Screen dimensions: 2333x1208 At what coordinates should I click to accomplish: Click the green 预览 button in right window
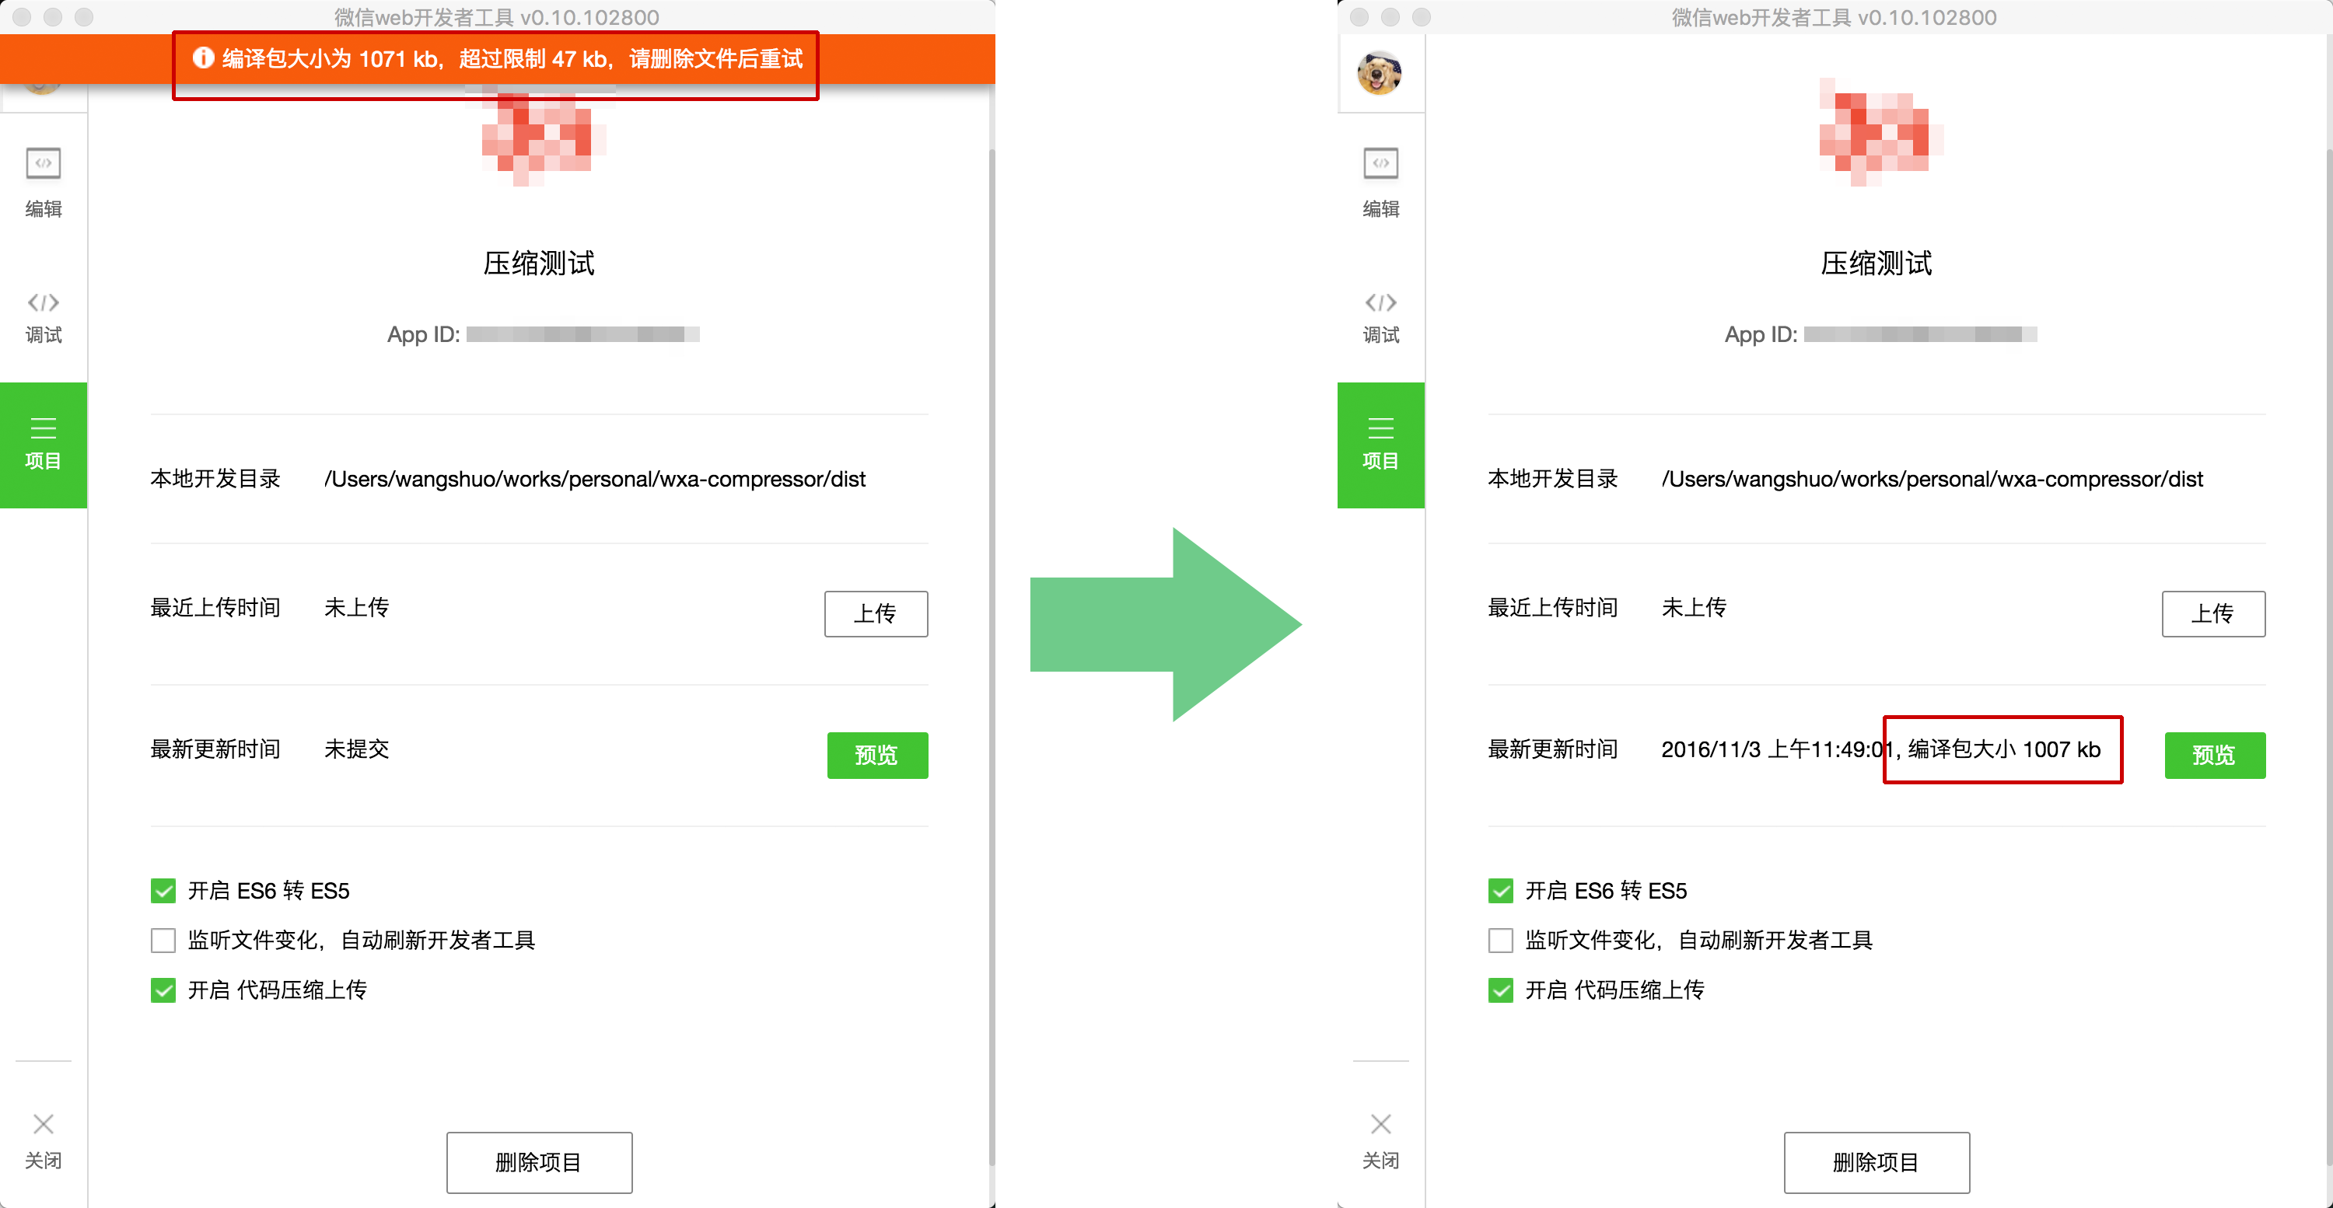point(2216,756)
